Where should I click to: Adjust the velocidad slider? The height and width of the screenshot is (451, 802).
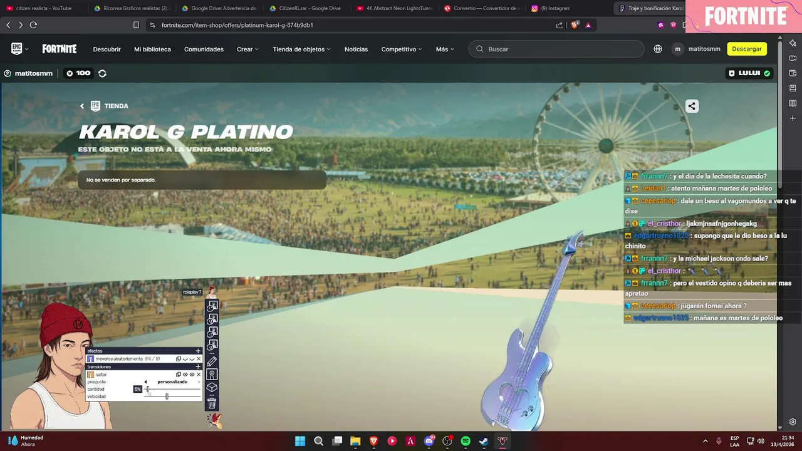[172, 397]
